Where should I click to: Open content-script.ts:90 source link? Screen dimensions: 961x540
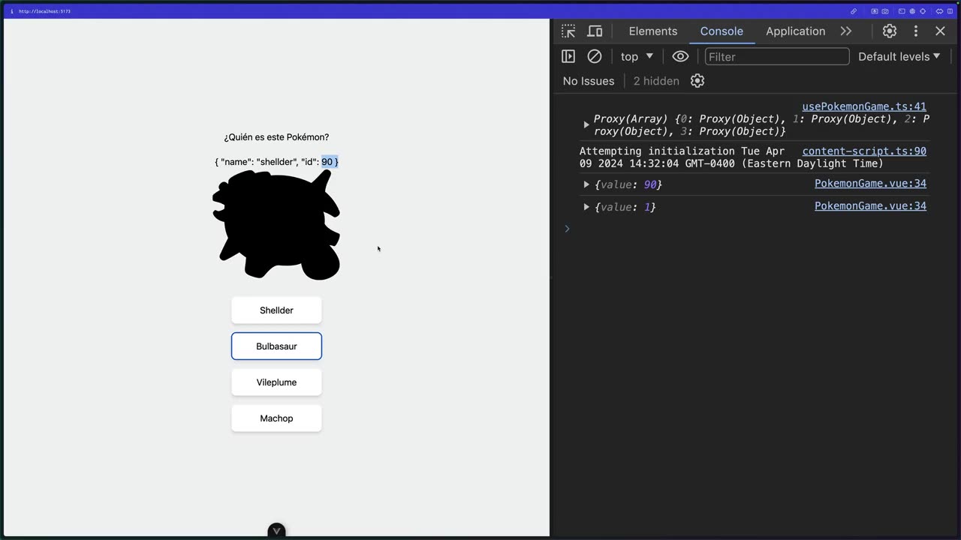tap(864, 151)
